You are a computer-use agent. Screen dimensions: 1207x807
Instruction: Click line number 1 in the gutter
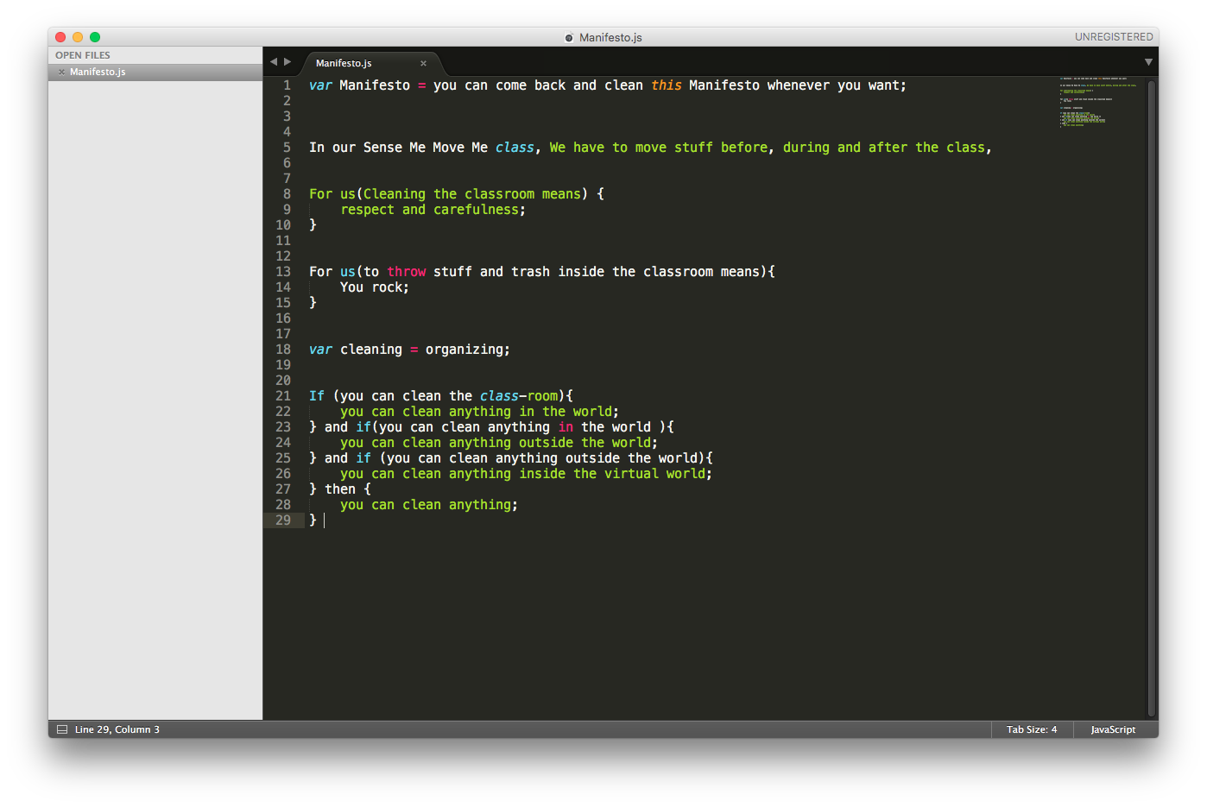point(288,85)
